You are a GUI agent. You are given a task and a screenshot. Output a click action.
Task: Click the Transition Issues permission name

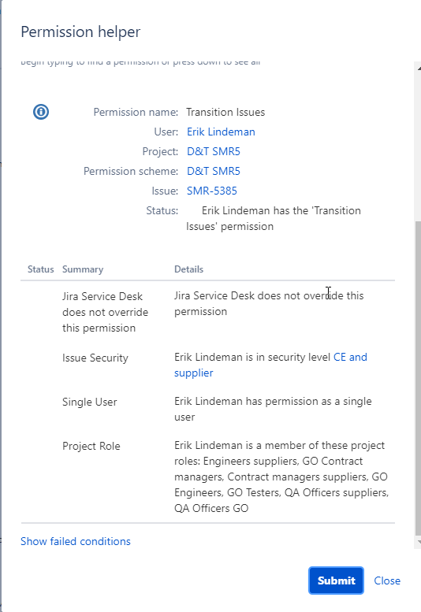225,113
